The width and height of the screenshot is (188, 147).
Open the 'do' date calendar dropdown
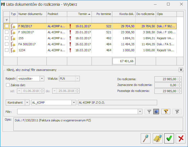point(54,91)
